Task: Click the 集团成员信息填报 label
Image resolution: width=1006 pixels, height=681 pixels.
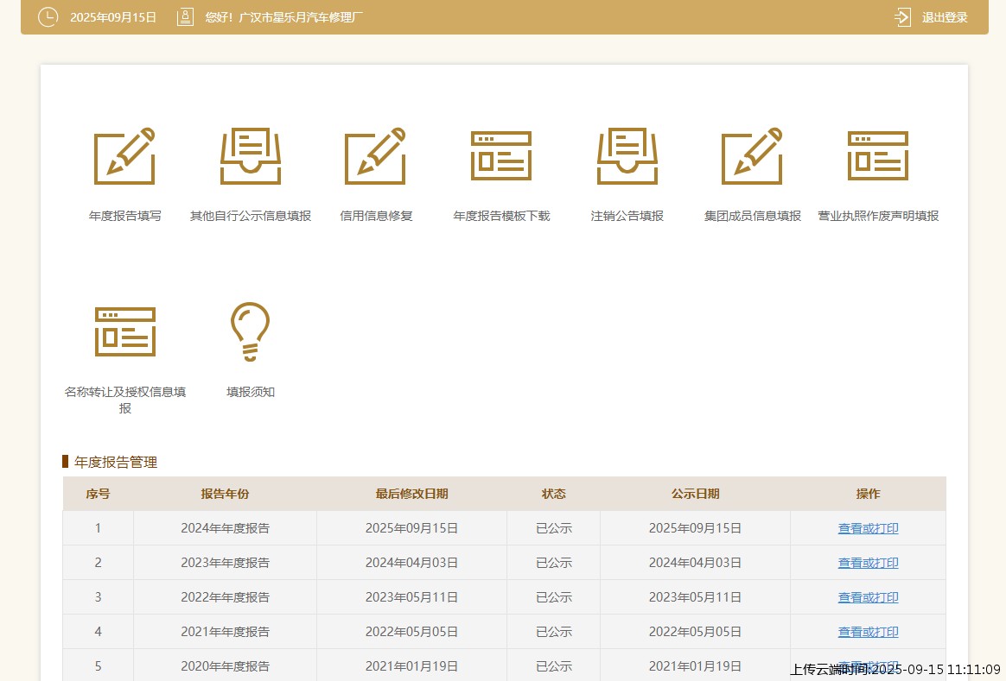Action: click(753, 216)
